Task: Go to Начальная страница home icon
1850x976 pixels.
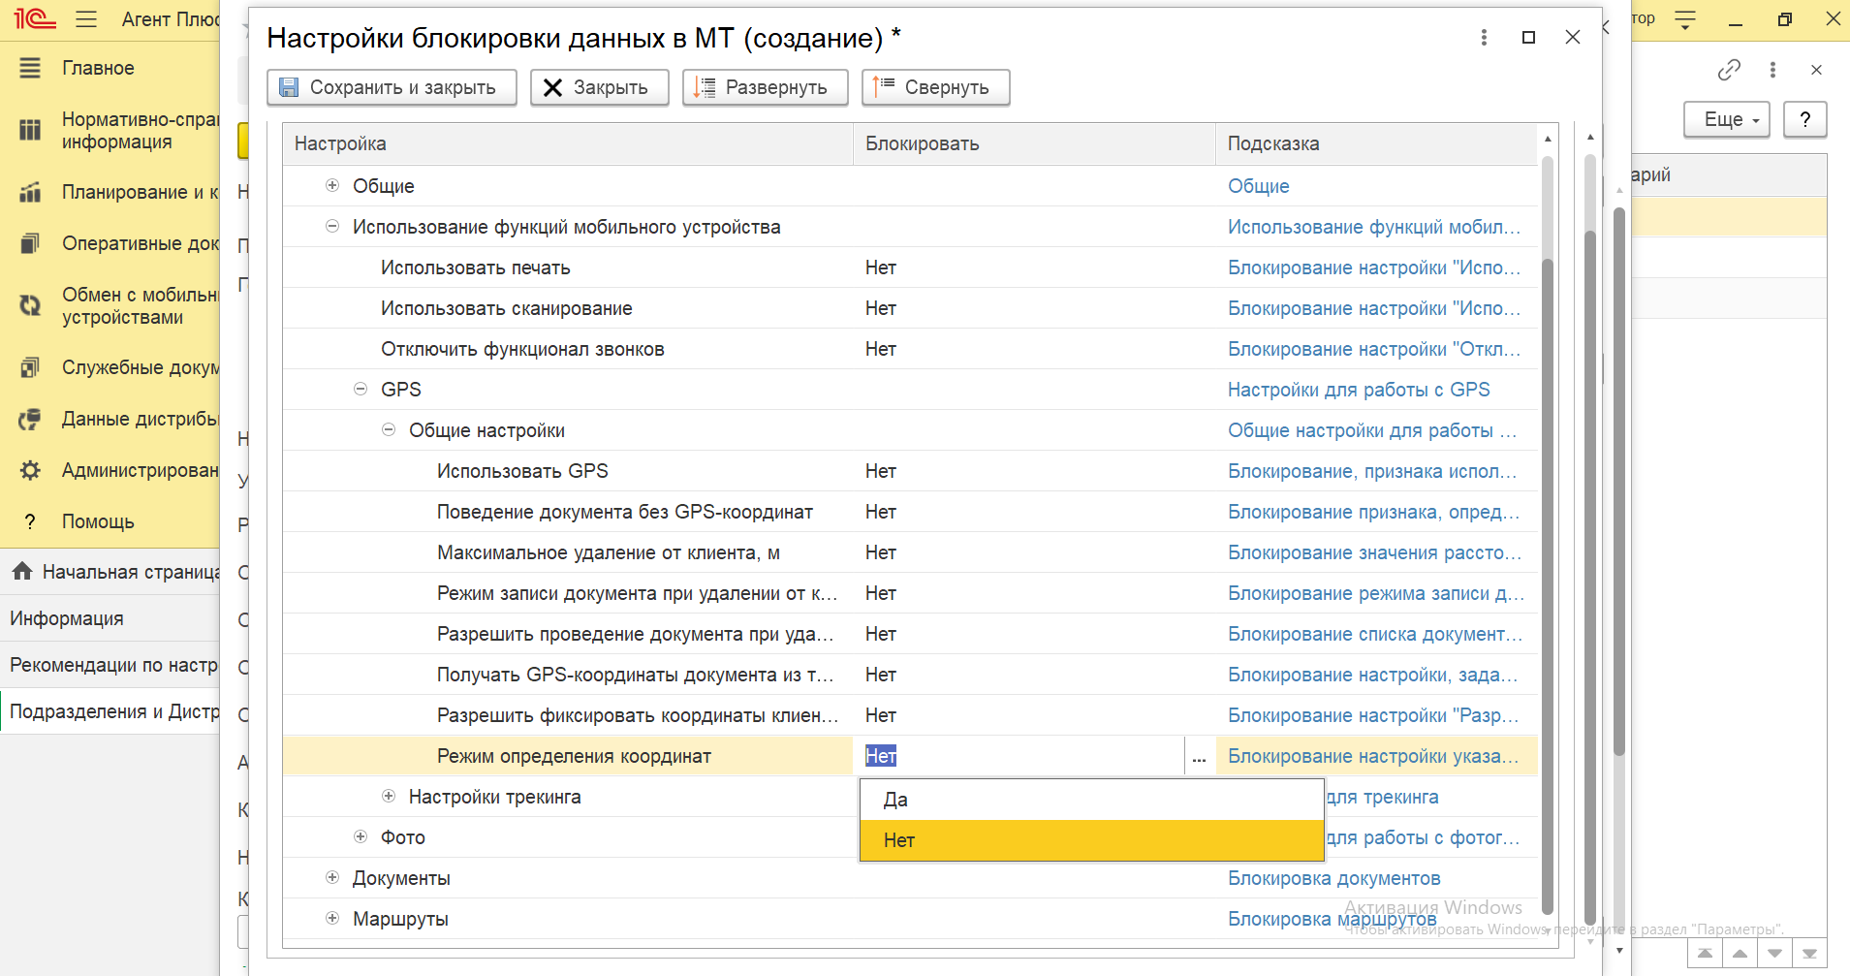Action: pyautogui.click(x=22, y=572)
